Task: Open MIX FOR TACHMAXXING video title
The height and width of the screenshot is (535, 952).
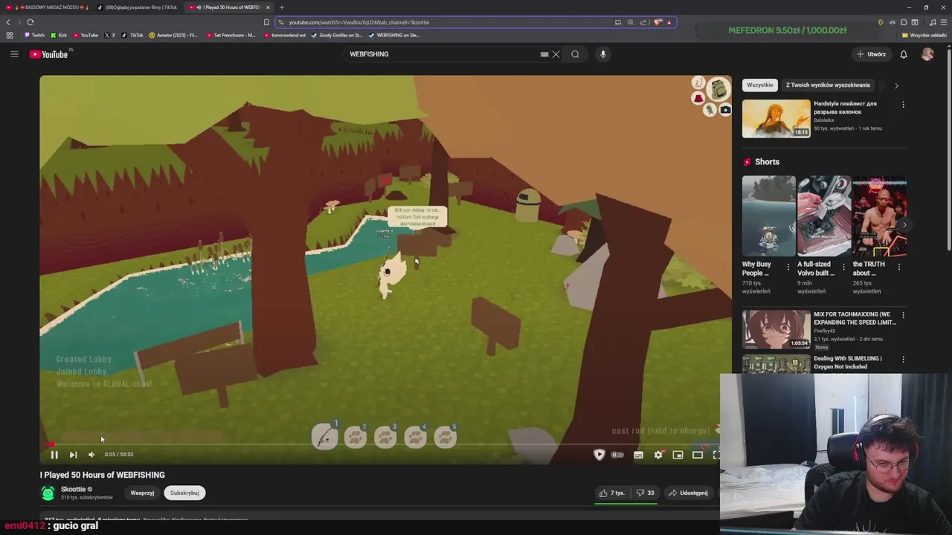Action: pos(855,318)
